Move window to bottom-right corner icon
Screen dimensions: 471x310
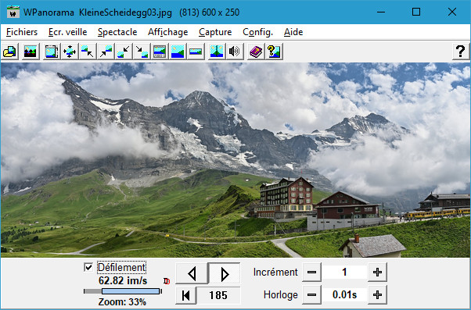click(142, 52)
